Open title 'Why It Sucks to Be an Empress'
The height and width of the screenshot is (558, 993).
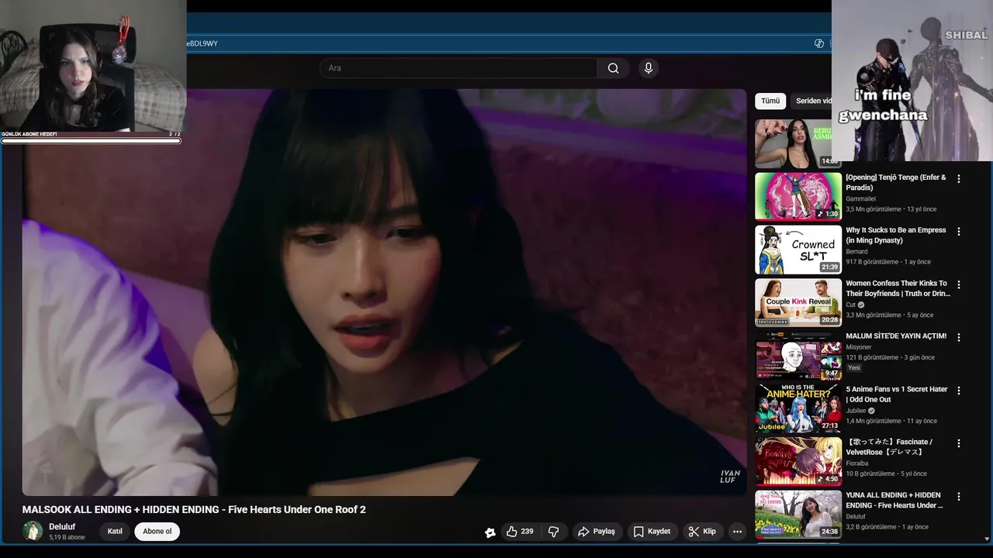(x=896, y=235)
